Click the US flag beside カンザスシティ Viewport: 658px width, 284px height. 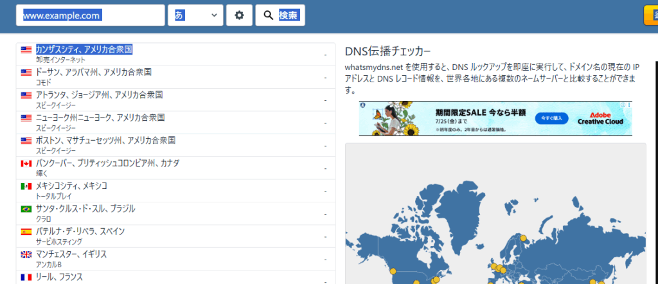point(26,49)
